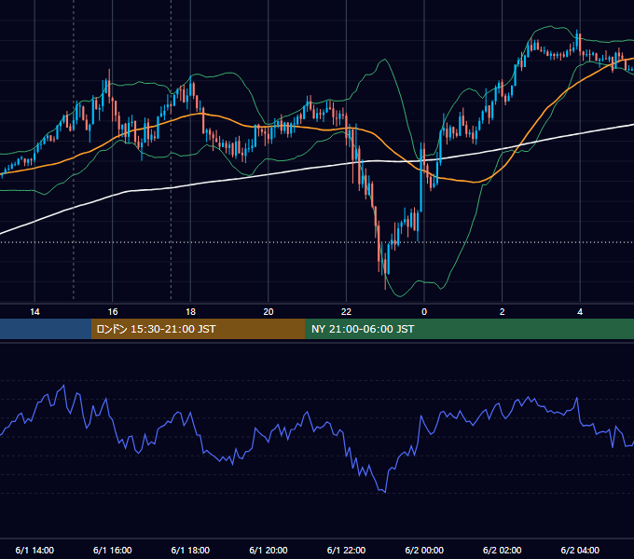Click hour label 16 on price chart axis

coord(113,312)
